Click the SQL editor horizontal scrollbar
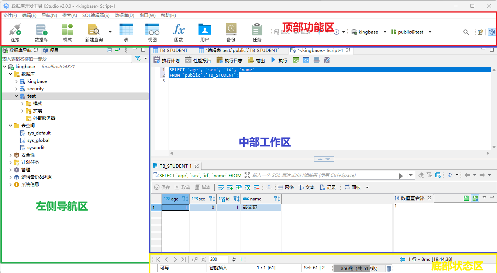This screenshot has width=497, height=273. [330, 153]
